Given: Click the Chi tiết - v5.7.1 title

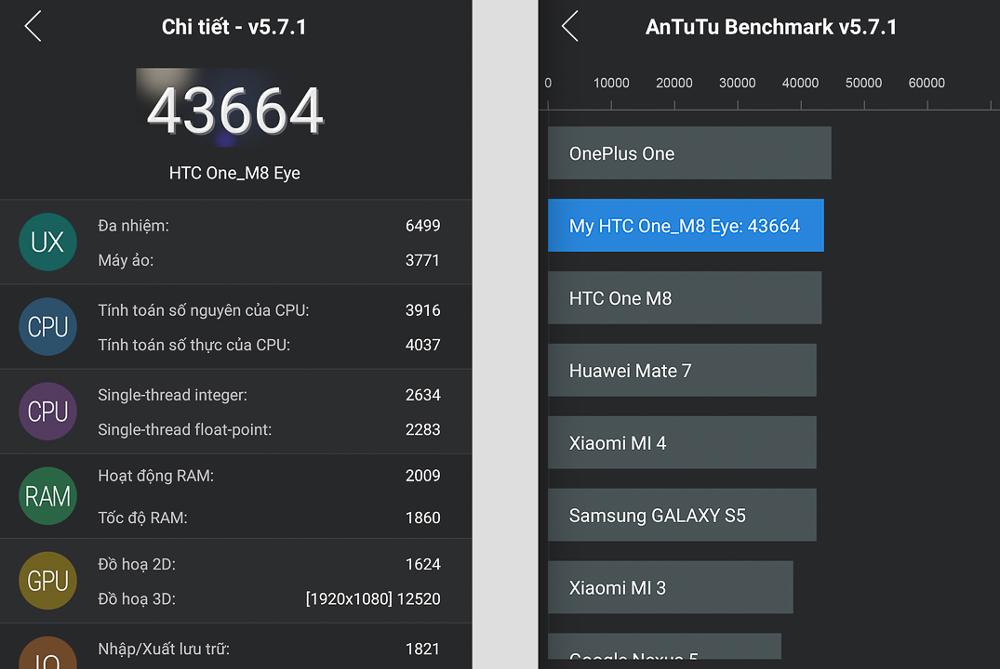Looking at the screenshot, I should click(x=233, y=26).
